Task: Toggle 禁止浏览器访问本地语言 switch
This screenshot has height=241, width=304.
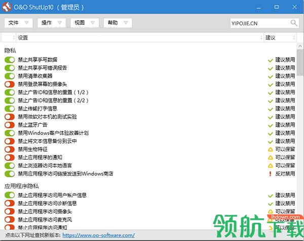Action: [10, 165]
